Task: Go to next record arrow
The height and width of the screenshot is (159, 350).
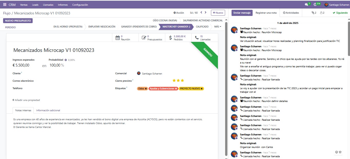Action: click(206, 13)
